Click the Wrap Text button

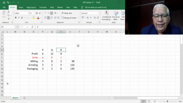pos(67,13)
